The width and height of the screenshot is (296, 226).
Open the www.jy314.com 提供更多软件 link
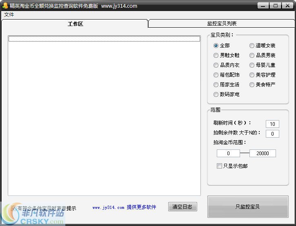124,207
